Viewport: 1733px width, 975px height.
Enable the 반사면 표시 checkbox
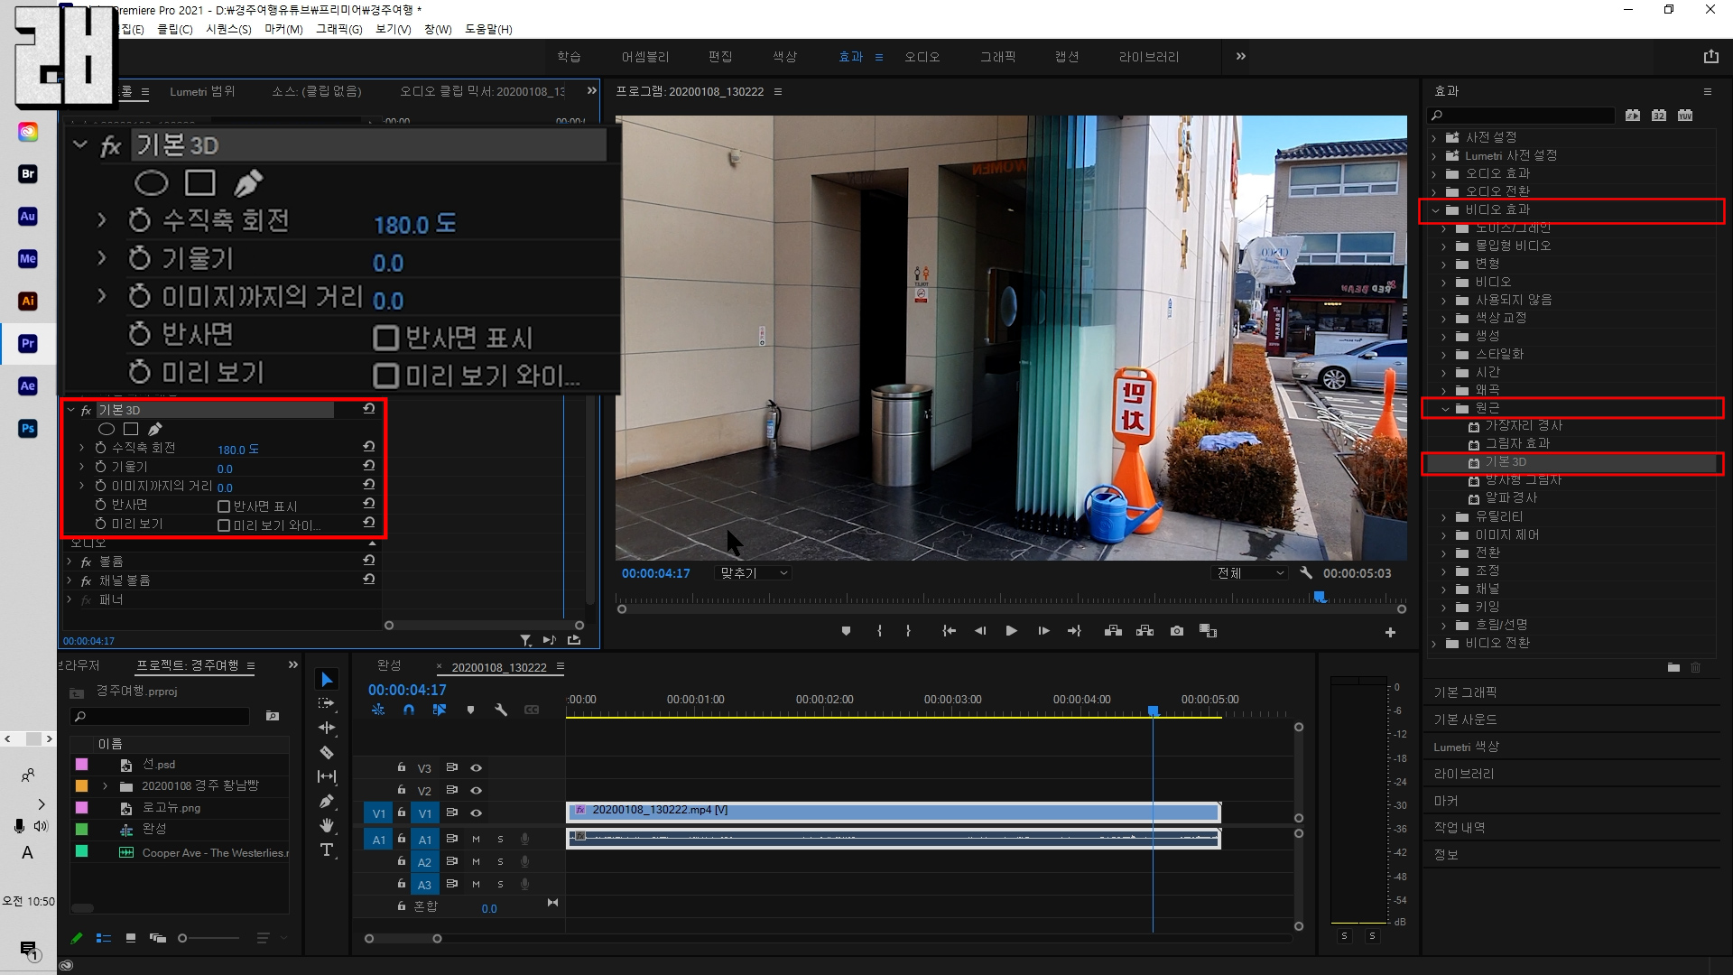pyautogui.click(x=224, y=506)
